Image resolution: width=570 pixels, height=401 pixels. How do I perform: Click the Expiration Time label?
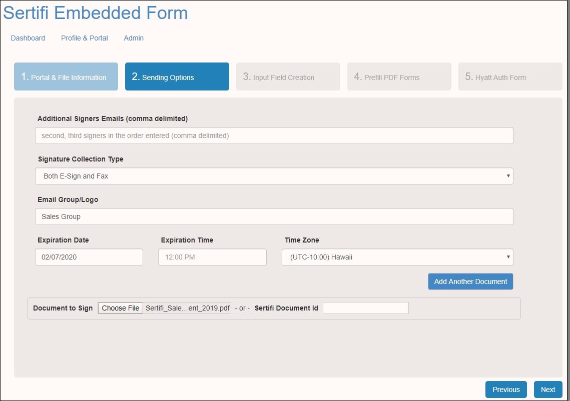tap(187, 240)
